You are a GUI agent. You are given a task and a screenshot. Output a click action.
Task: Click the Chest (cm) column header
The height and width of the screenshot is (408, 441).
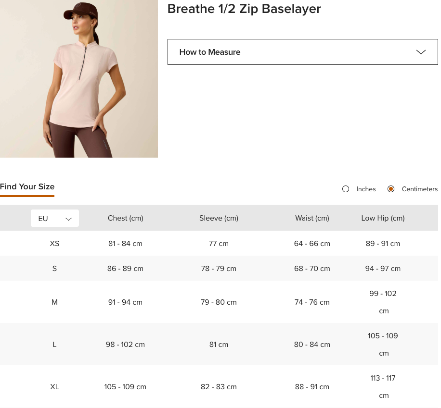click(x=125, y=218)
